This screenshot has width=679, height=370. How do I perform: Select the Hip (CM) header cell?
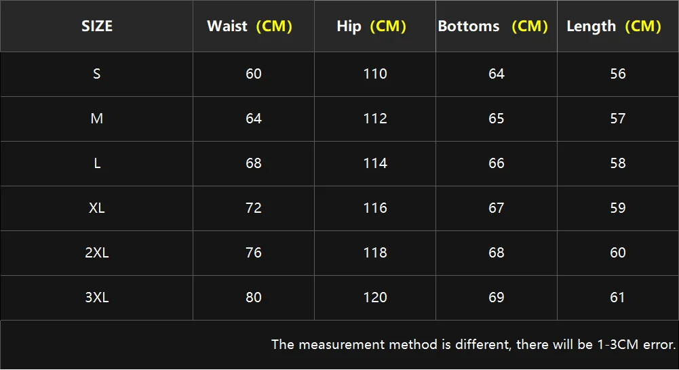coord(371,26)
